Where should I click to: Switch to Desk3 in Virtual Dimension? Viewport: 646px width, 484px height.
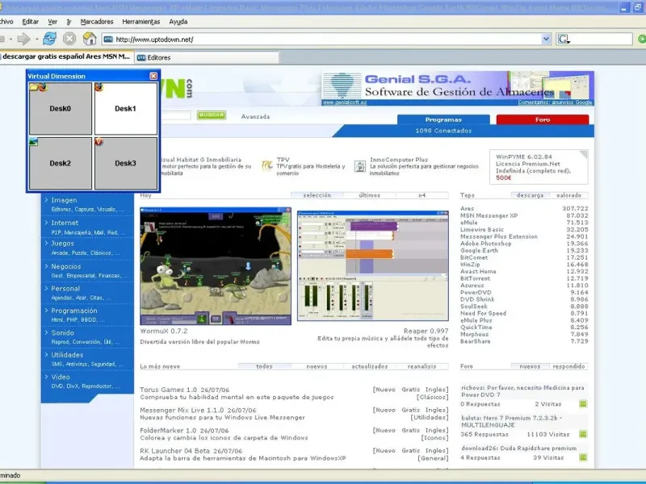126,164
